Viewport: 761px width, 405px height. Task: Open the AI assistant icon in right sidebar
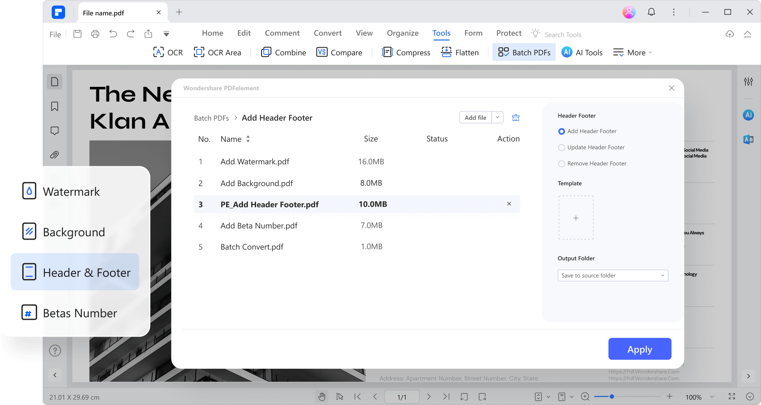(748, 115)
